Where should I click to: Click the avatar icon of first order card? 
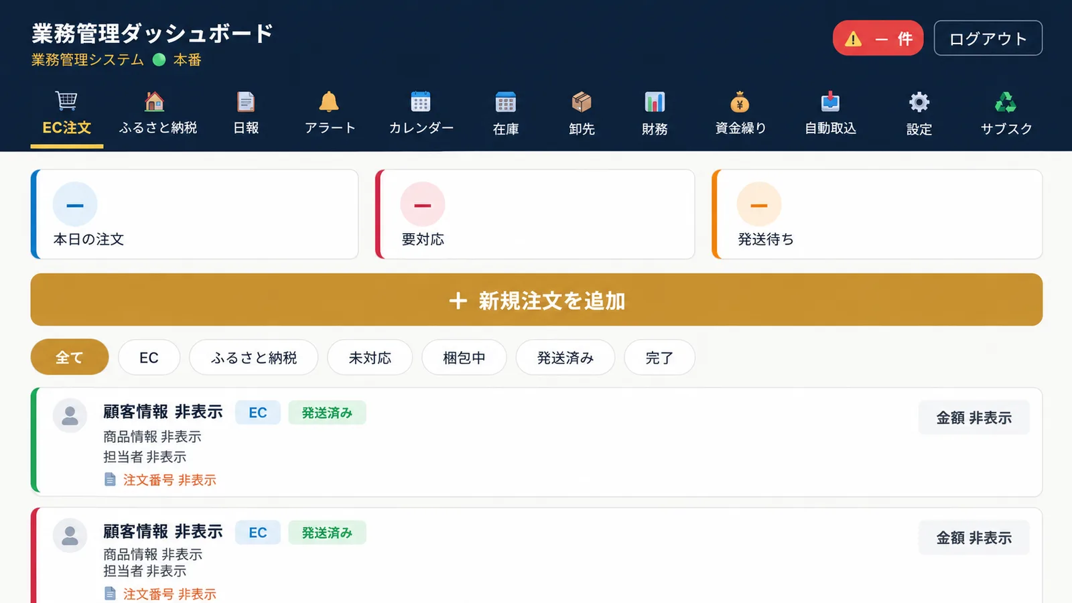(70, 415)
